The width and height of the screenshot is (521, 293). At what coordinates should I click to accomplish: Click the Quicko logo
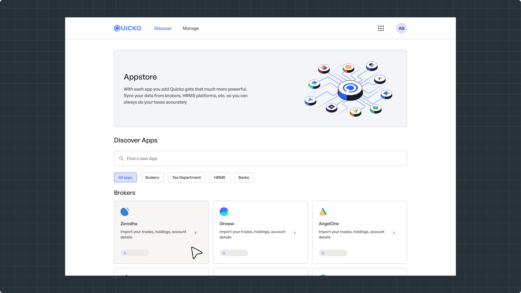128,28
